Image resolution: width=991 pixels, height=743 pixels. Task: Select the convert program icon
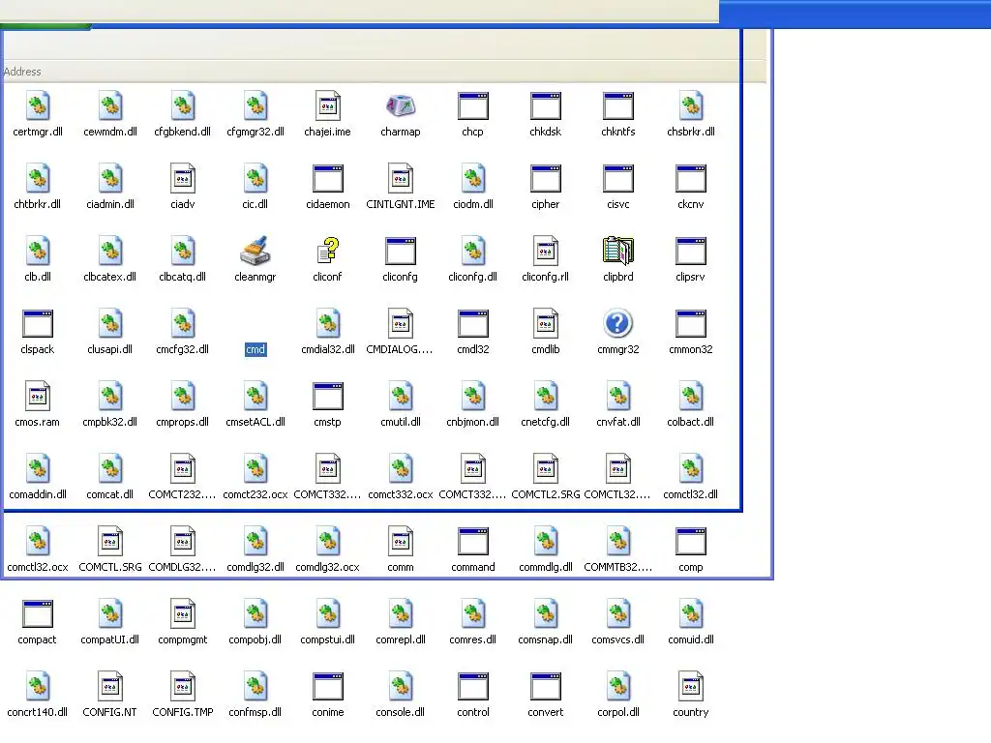pos(546,687)
